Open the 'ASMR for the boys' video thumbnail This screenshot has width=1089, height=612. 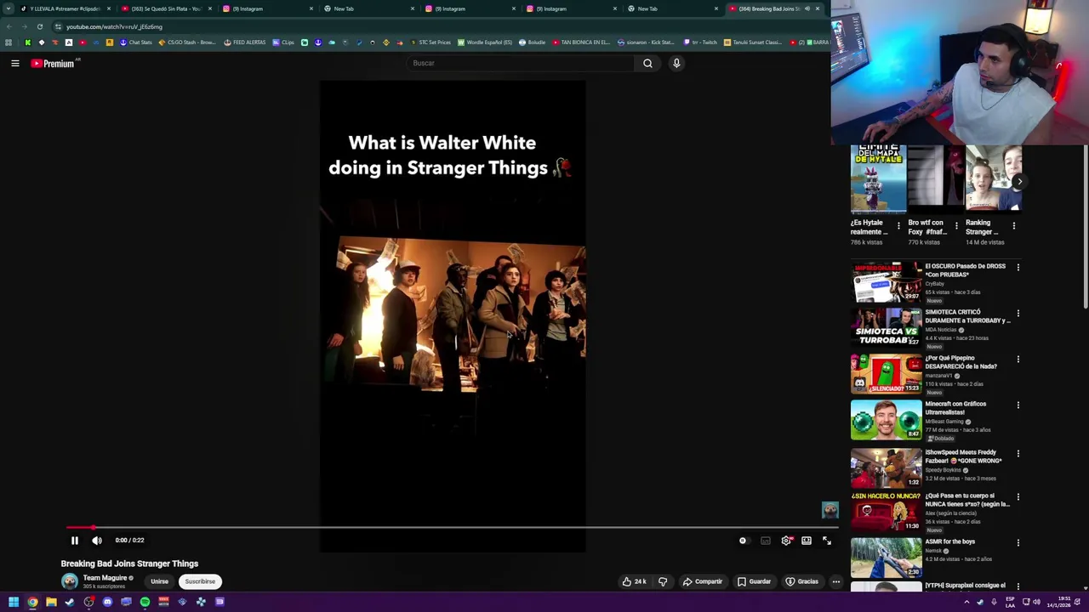click(x=886, y=558)
